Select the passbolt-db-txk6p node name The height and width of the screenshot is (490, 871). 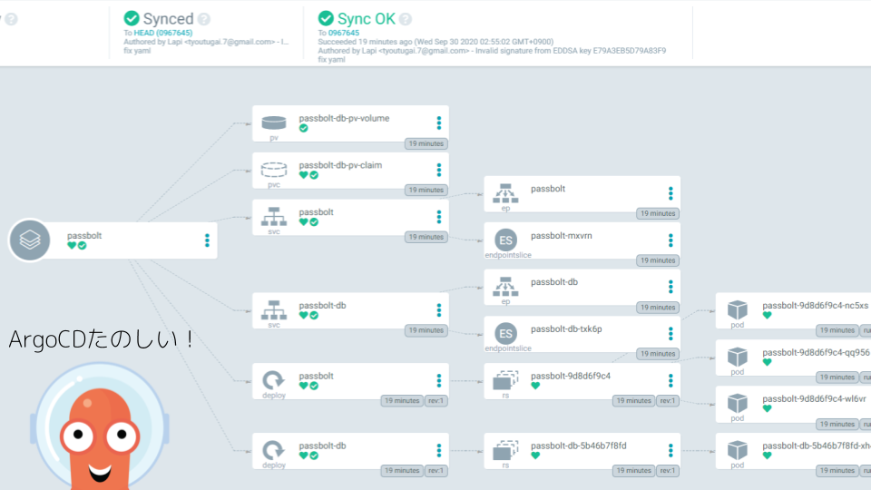coord(566,328)
